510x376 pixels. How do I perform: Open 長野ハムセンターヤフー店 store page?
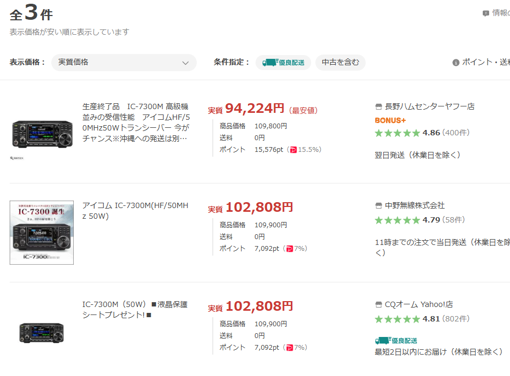click(x=429, y=107)
